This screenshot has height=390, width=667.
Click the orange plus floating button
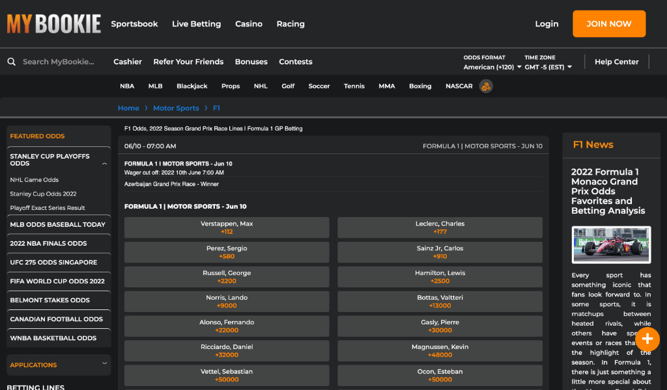click(x=647, y=339)
